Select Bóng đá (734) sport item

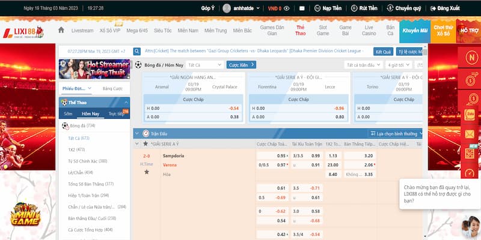click(x=94, y=126)
